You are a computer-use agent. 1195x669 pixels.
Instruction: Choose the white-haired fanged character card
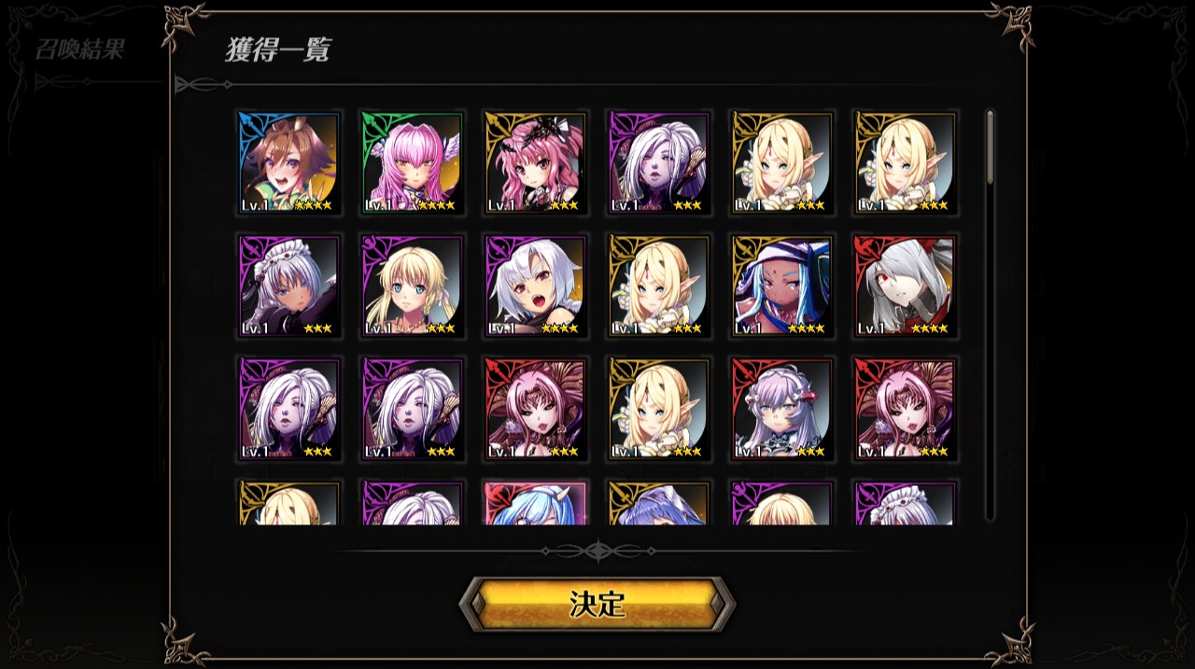[x=536, y=286]
